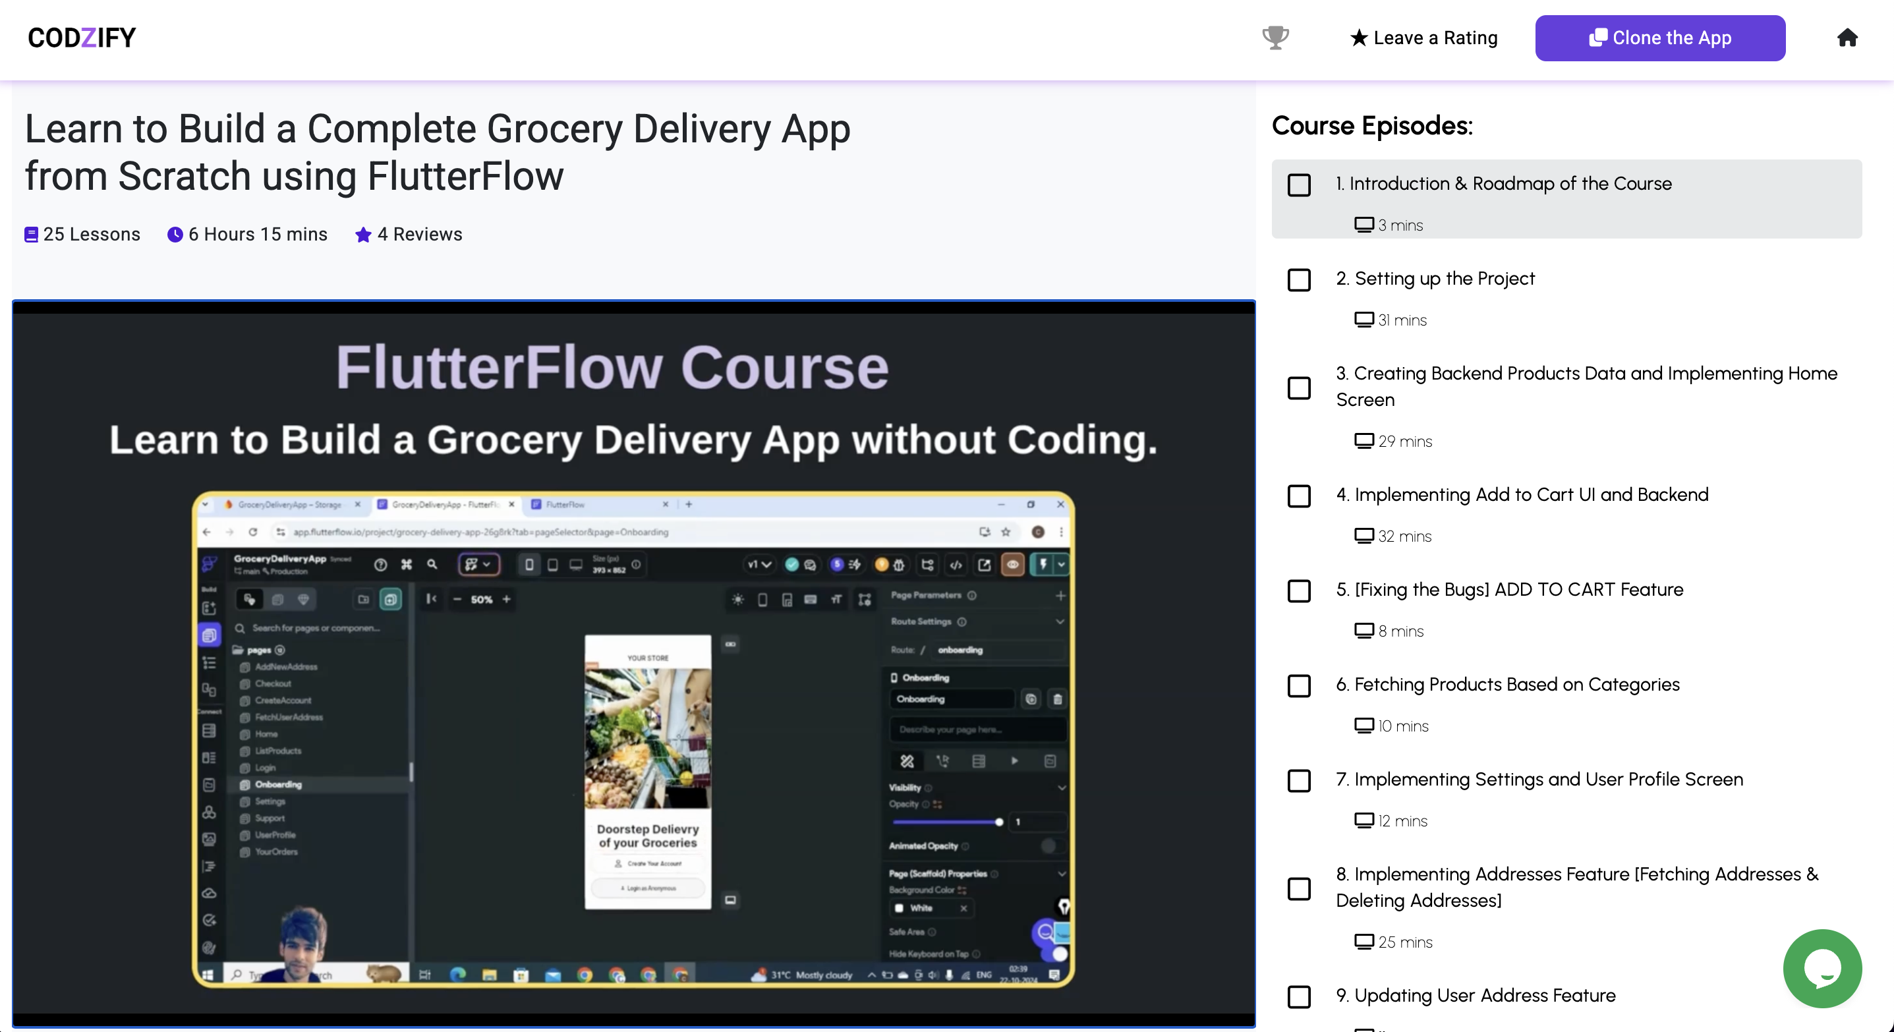The image size is (1894, 1032).
Task: Go to home via house icon
Action: pos(1847,38)
